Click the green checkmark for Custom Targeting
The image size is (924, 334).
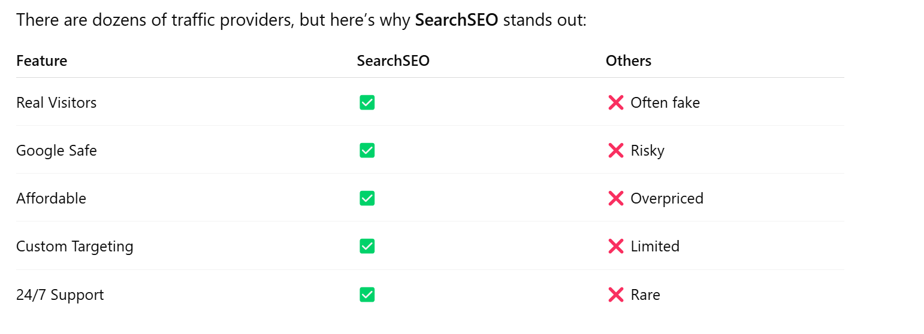pyautogui.click(x=367, y=246)
